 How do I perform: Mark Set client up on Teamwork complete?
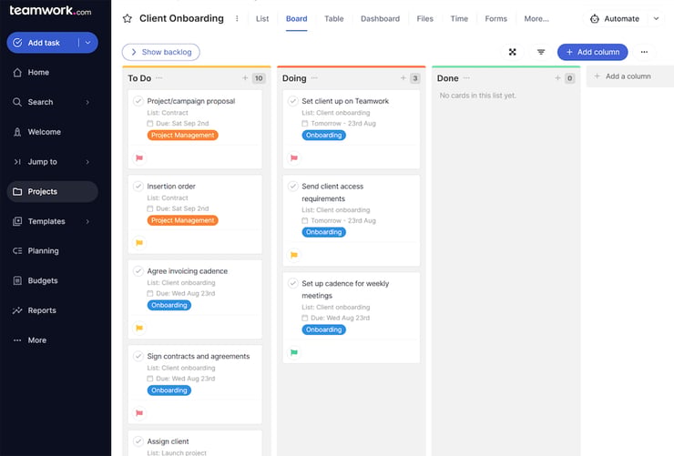point(292,101)
